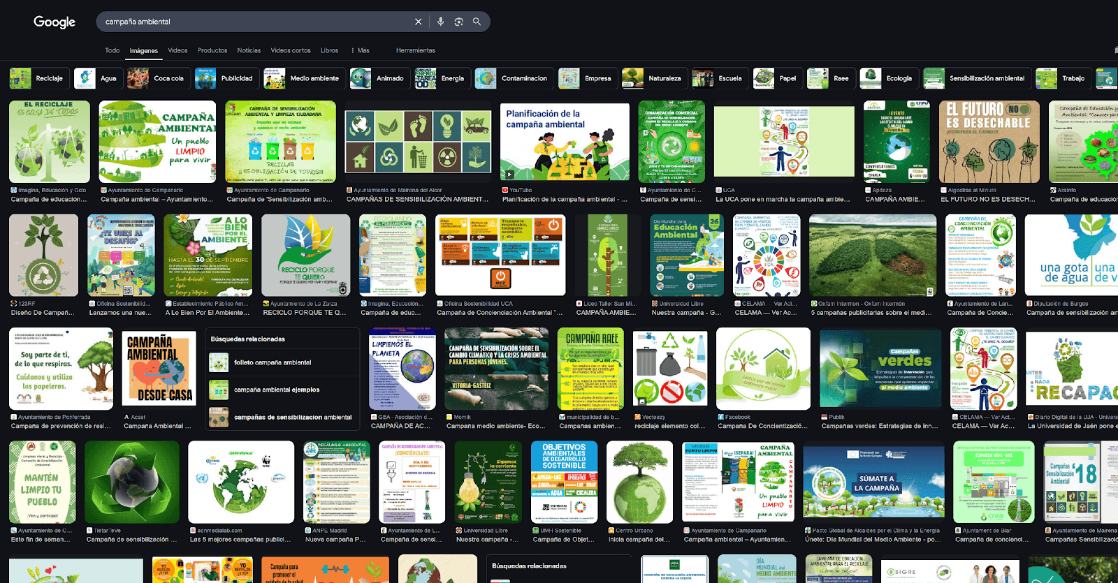This screenshot has width=1118, height=583.
Task: Select the Naturaleza filter chip
Action: tap(654, 78)
